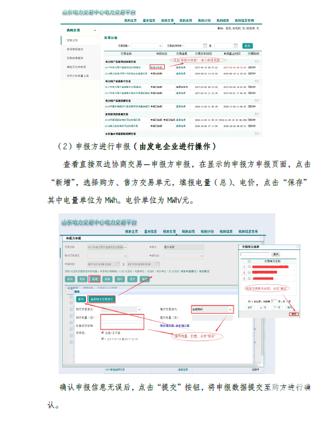Collapse the 我的交易 sidebar header arrow

coord(95,30)
